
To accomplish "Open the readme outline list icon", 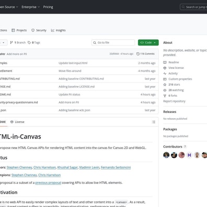I will pyautogui.click(x=154, y=122).
